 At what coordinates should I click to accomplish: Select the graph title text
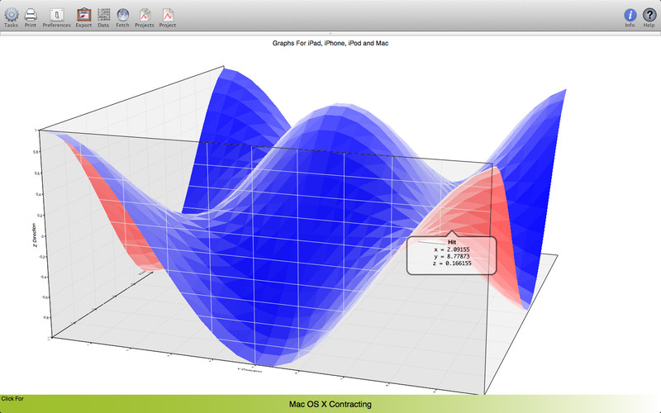click(330, 43)
